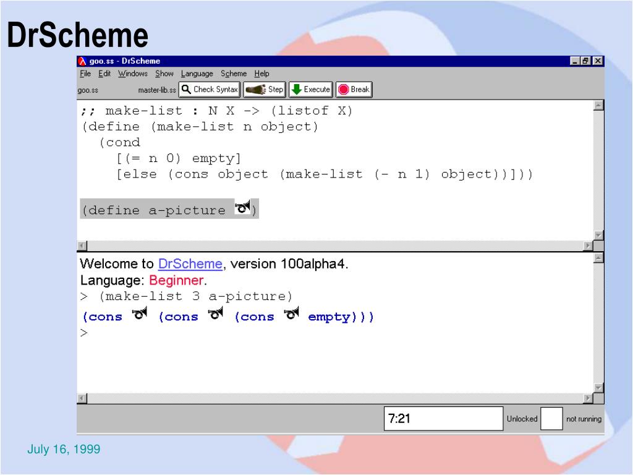Click the 7:21 cursor position field
The image size is (633, 475).
[x=443, y=419]
